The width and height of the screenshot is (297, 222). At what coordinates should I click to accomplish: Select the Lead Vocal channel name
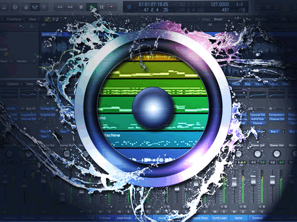[124, 218]
